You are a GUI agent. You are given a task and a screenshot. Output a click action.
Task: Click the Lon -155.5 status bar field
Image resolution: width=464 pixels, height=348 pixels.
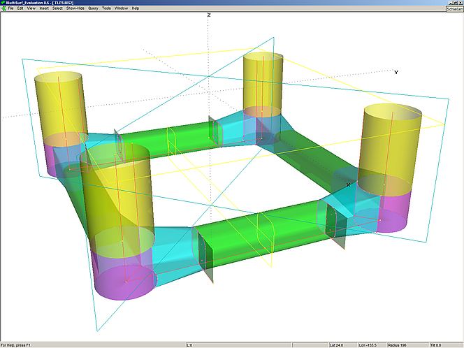[367, 345]
